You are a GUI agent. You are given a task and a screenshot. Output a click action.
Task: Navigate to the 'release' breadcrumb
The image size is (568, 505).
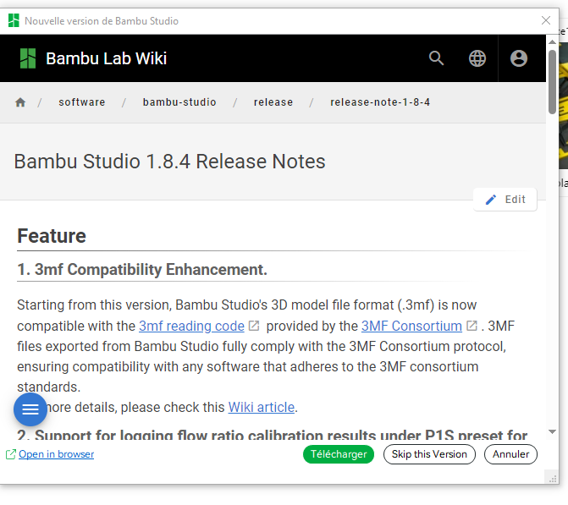[273, 102]
